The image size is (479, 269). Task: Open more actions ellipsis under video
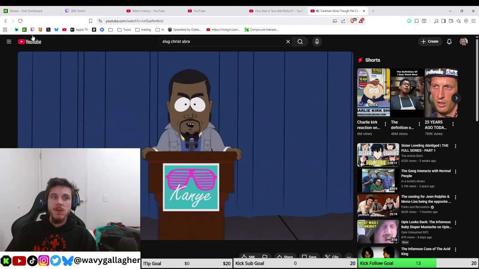click(349, 257)
